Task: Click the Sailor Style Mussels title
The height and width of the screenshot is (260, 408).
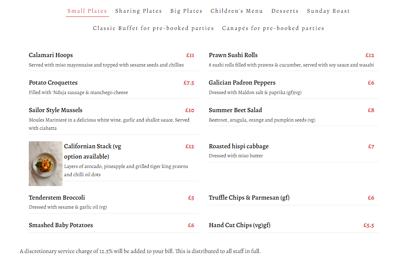Action: (x=56, y=110)
